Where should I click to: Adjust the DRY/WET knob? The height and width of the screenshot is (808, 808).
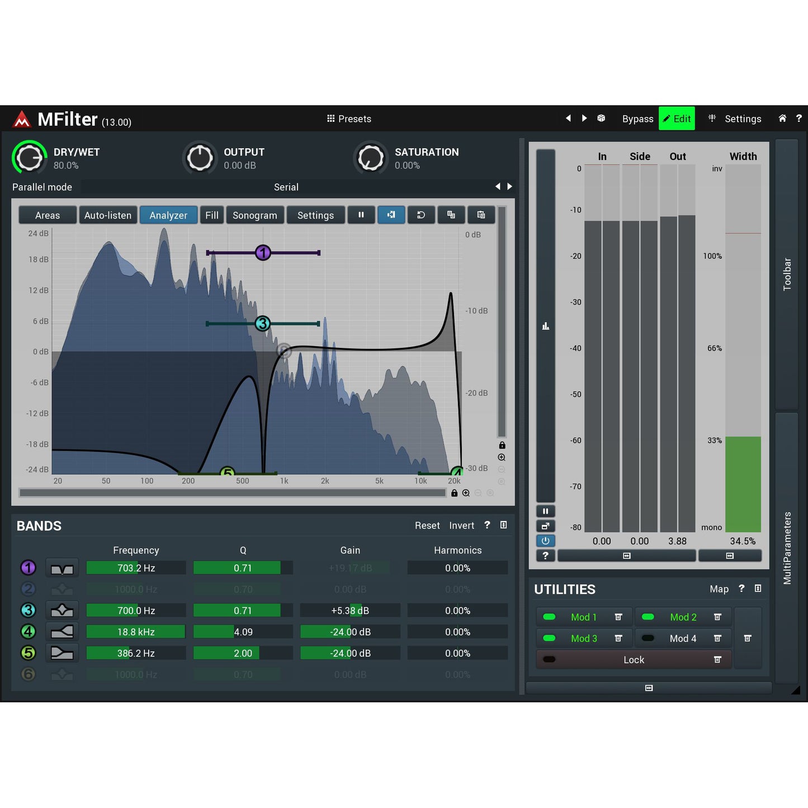tap(29, 157)
